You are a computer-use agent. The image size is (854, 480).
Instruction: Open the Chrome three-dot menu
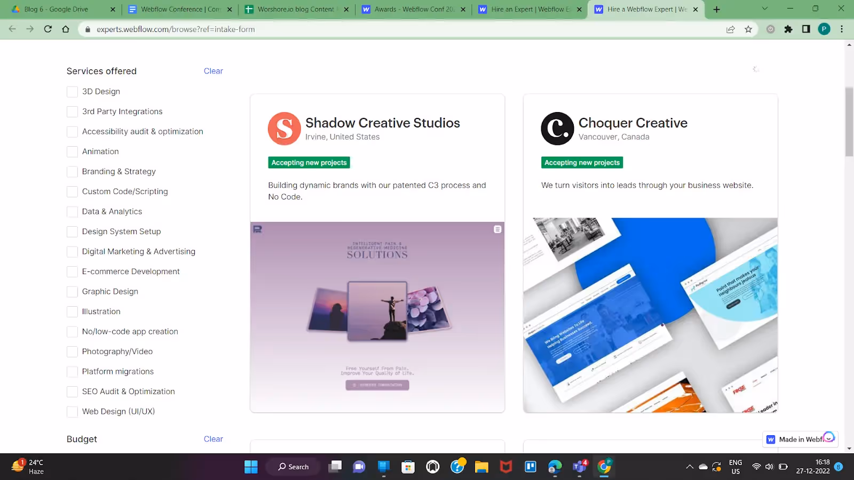[x=842, y=29]
